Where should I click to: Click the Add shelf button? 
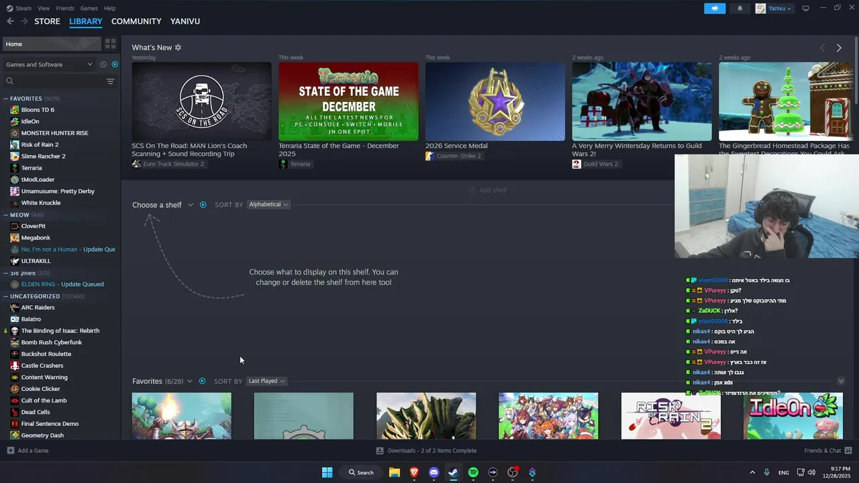pos(488,190)
